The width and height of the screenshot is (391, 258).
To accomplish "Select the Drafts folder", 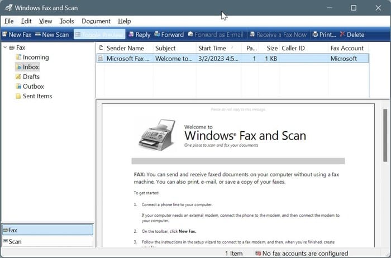I will point(28,77).
